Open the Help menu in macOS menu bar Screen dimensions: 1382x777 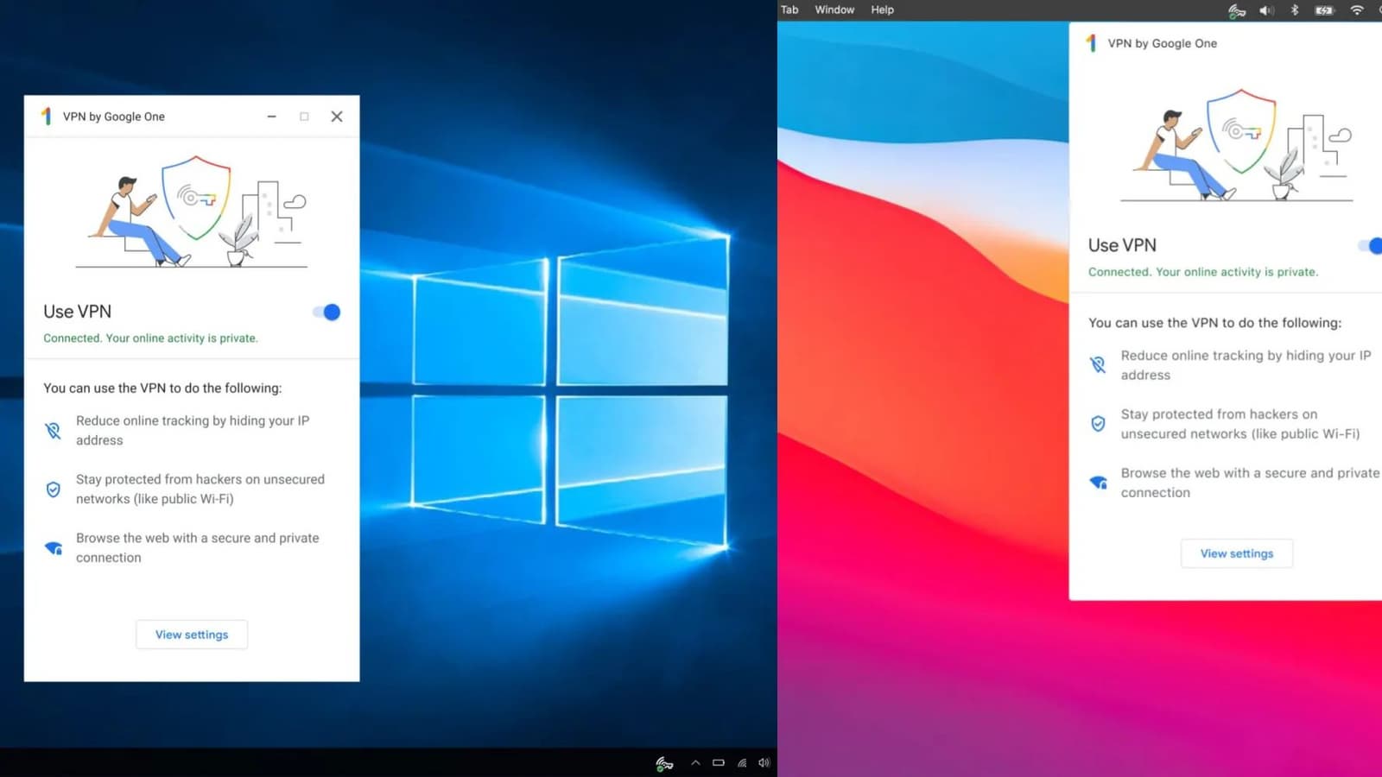(882, 9)
